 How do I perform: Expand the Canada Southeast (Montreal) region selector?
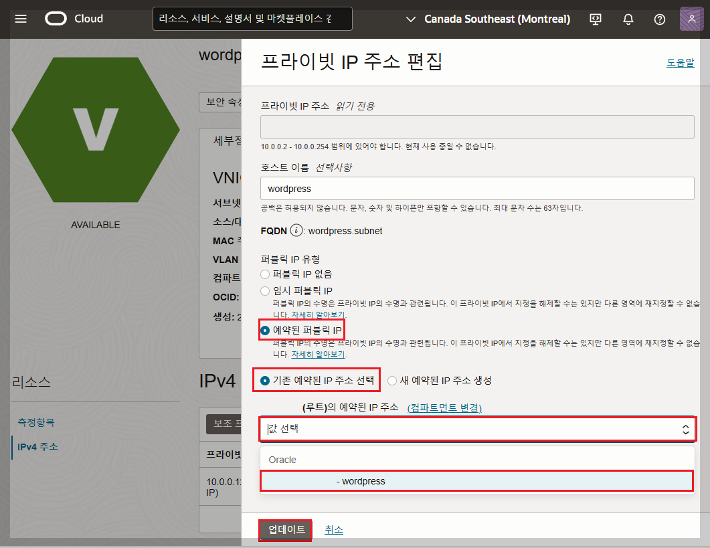coord(488,19)
